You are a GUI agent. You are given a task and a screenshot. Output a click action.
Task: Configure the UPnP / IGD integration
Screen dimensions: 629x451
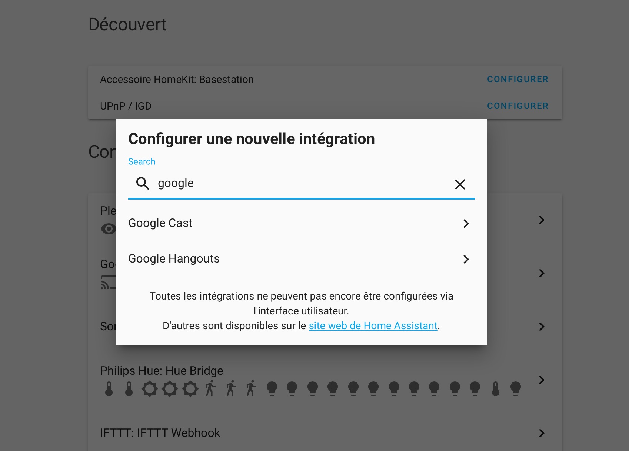[x=517, y=106]
